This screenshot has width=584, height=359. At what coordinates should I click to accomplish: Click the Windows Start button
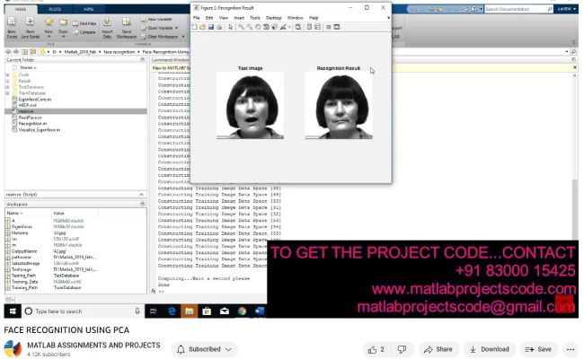[x=13, y=311]
